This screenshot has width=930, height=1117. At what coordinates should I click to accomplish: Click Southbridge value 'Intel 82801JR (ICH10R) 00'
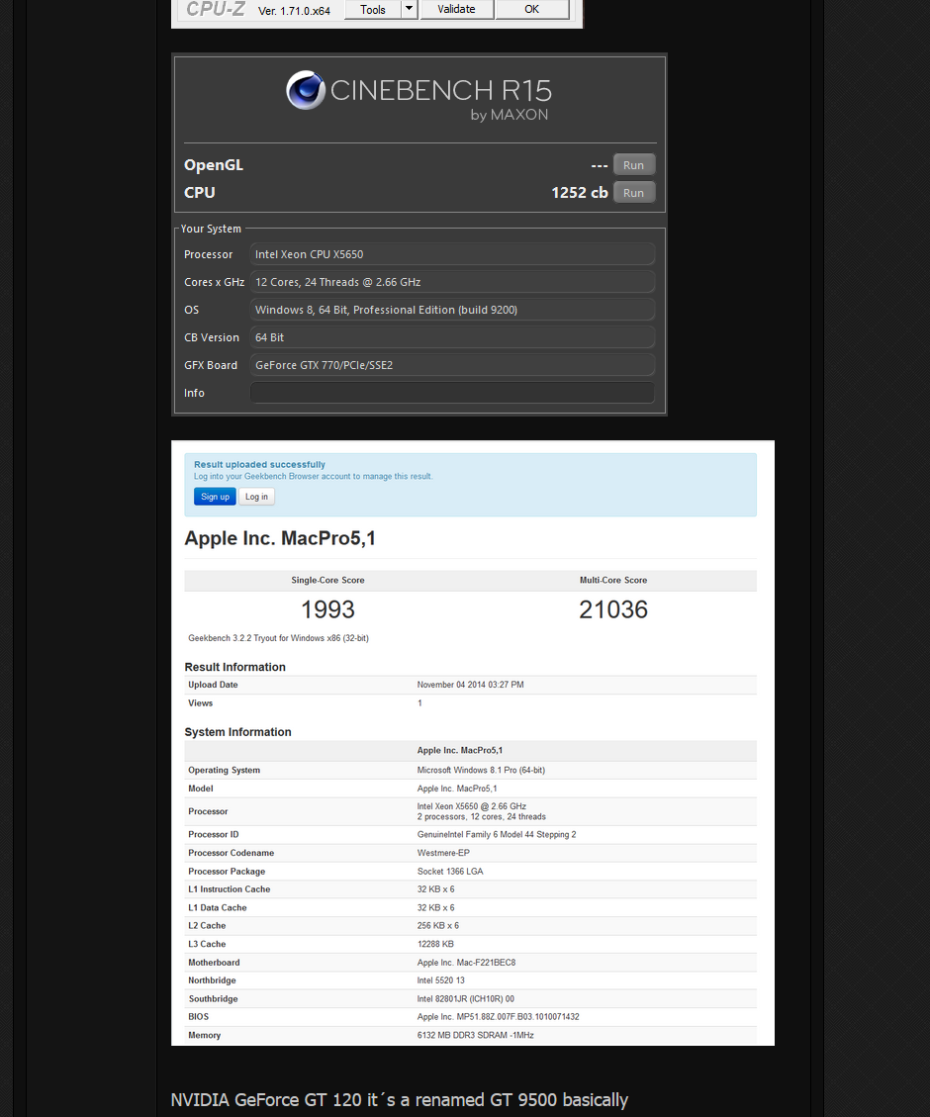click(x=466, y=998)
